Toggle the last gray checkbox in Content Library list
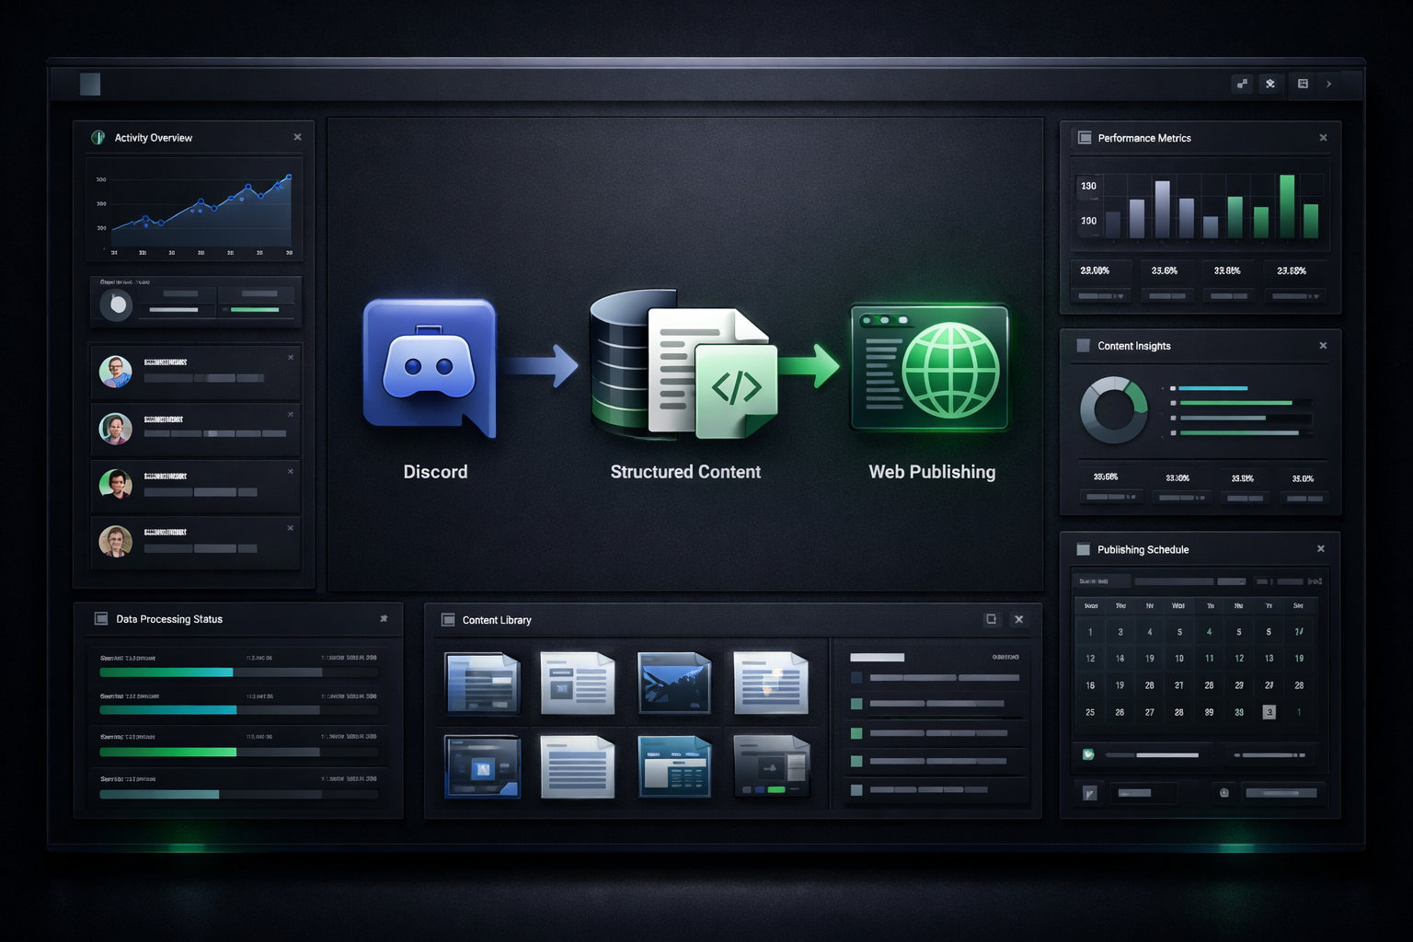 pos(856,789)
